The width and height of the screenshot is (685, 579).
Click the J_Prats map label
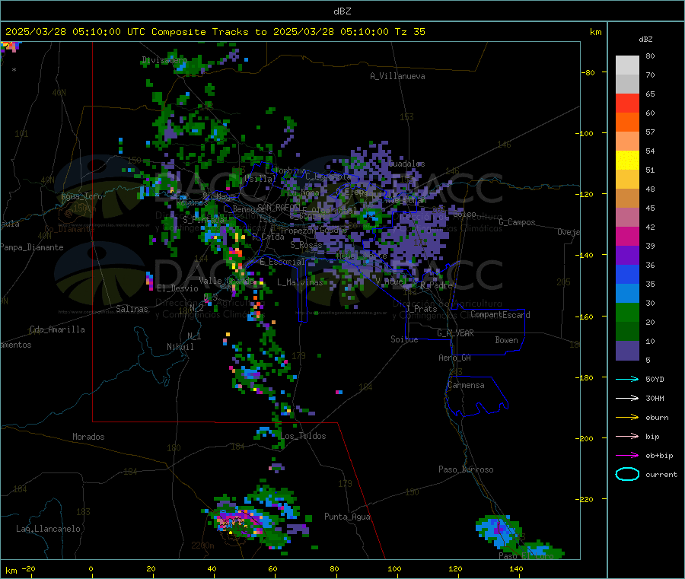coord(421,309)
